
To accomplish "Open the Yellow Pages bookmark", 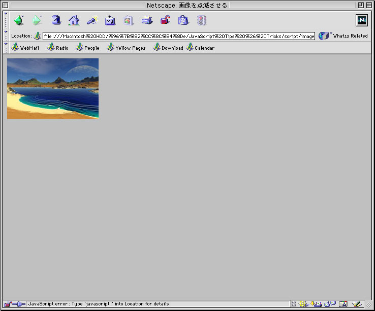I will point(126,48).
